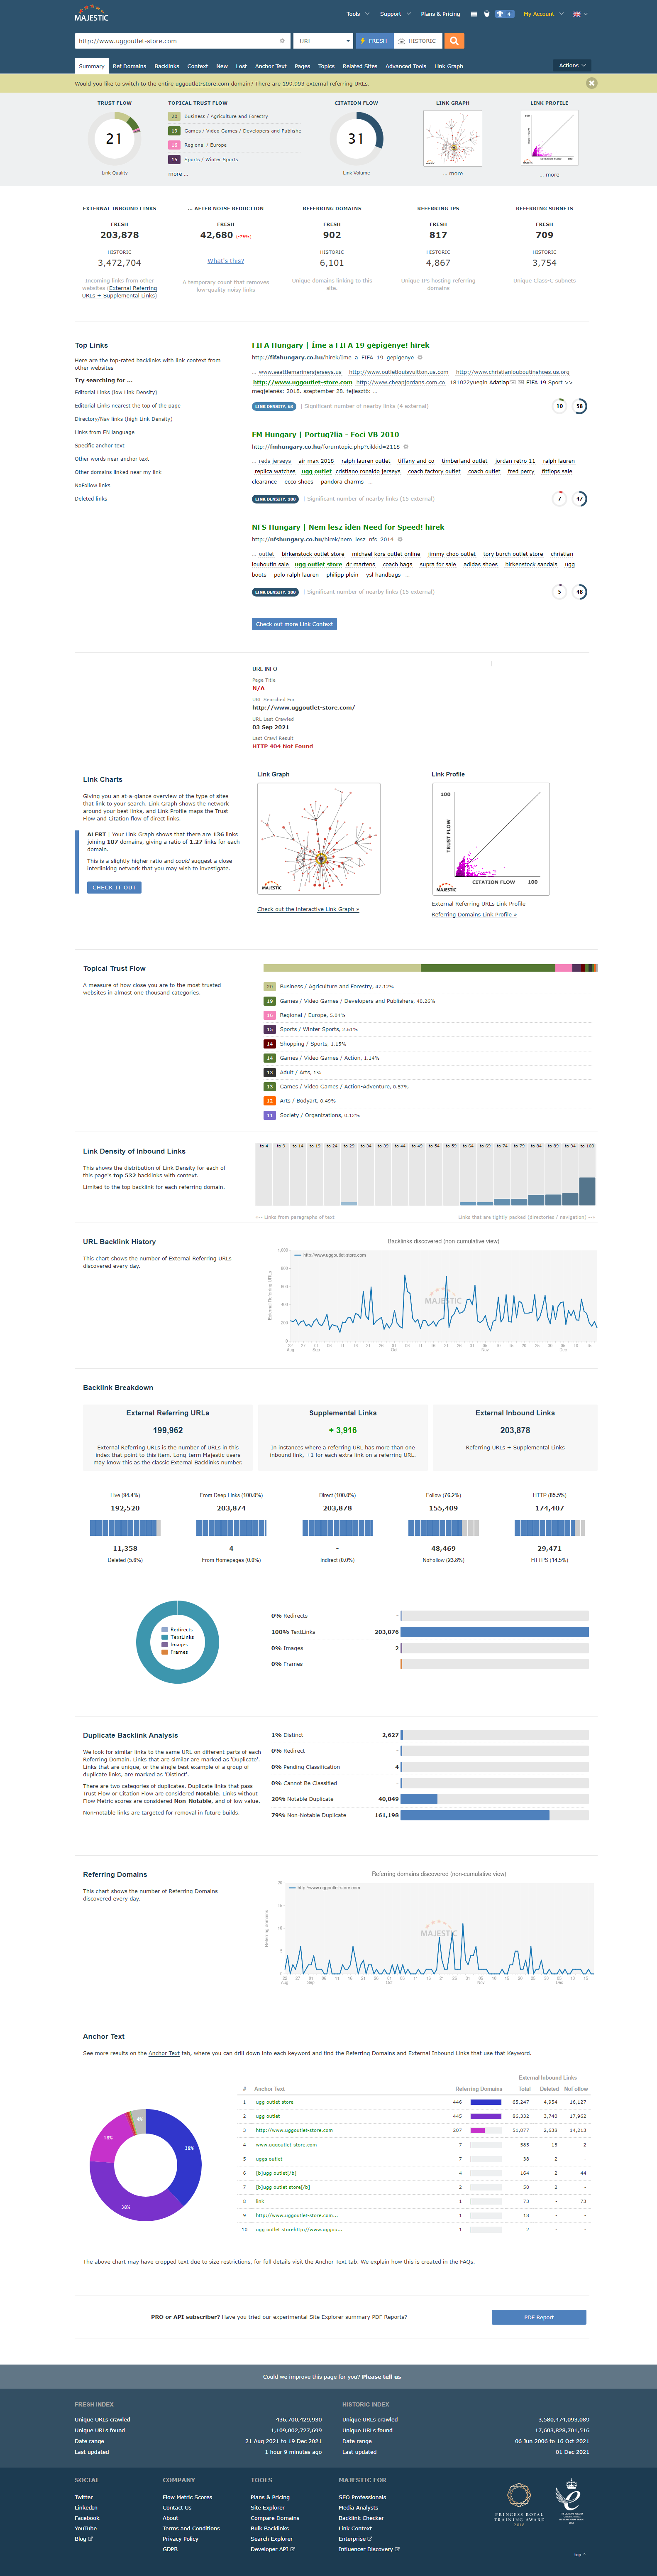The height and width of the screenshot is (2576, 657).
Task: Dismiss the yellow domain switch notice
Action: pyautogui.click(x=591, y=83)
